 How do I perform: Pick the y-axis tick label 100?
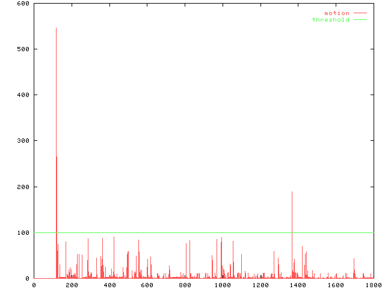coord(23,232)
